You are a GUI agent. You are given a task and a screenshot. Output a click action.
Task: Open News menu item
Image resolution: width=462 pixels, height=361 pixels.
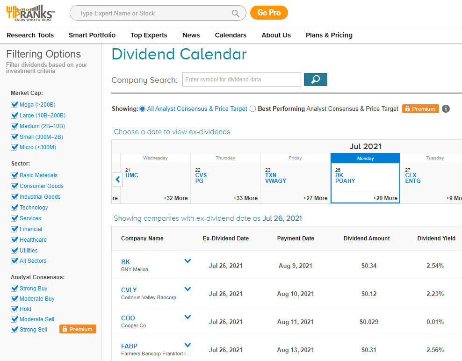[191, 35]
